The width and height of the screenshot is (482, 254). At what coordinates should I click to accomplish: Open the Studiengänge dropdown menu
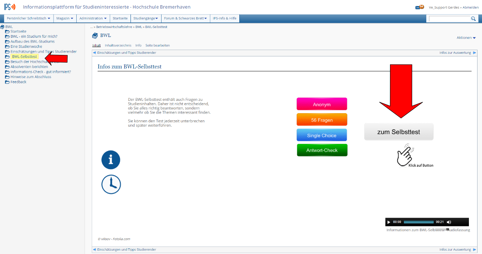click(x=145, y=18)
